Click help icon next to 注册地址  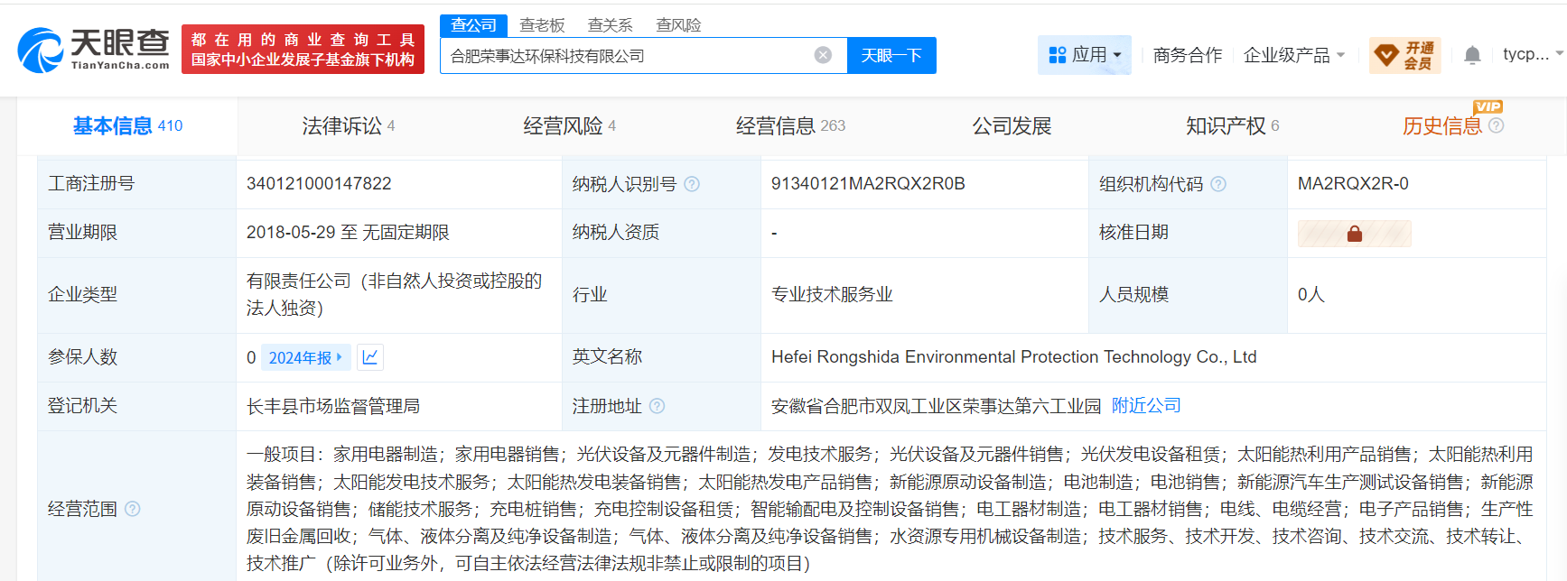tap(658, 406)
